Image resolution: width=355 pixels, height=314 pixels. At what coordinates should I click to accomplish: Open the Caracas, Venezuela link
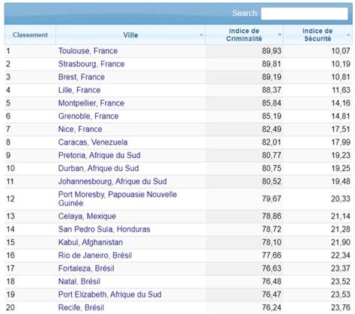pos(93,142)
